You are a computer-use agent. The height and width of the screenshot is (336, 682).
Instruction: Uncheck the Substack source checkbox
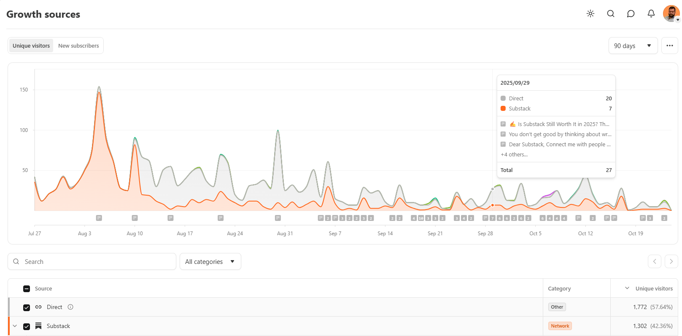(x=27, y=326)
